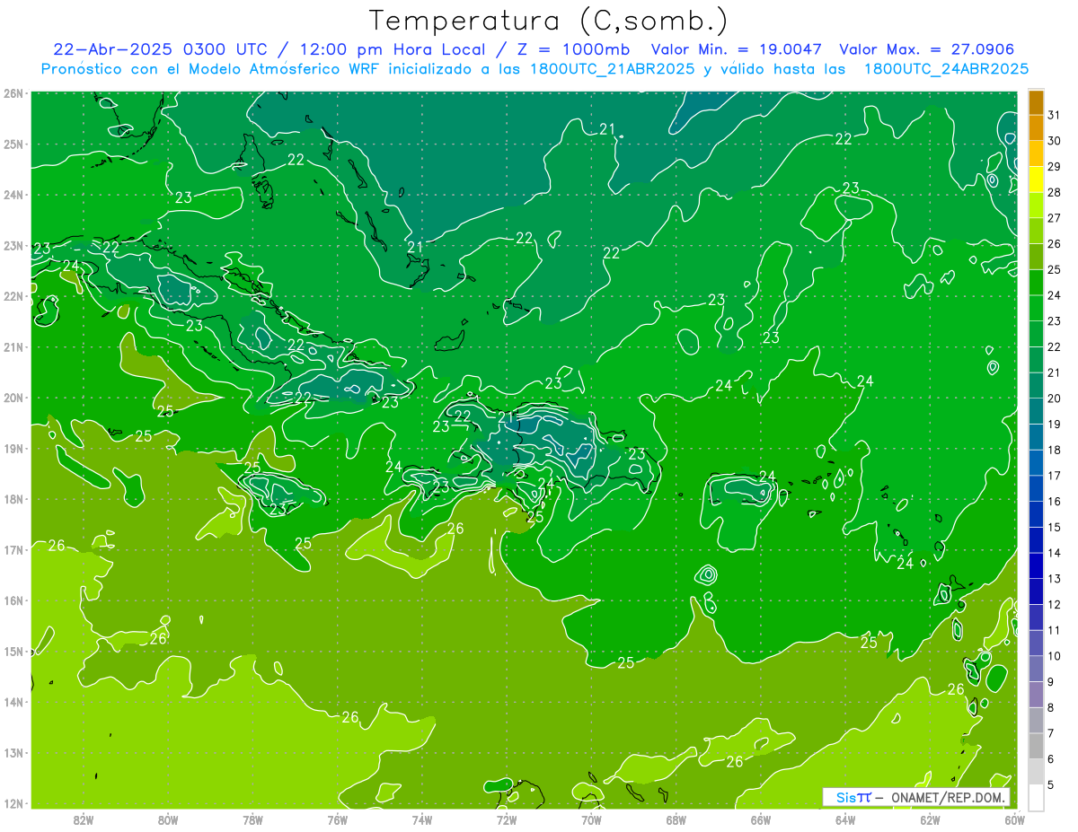Click the 'SisPi' logo text
The height and width of the screenshot is (832, 1078).
point(853,797)
